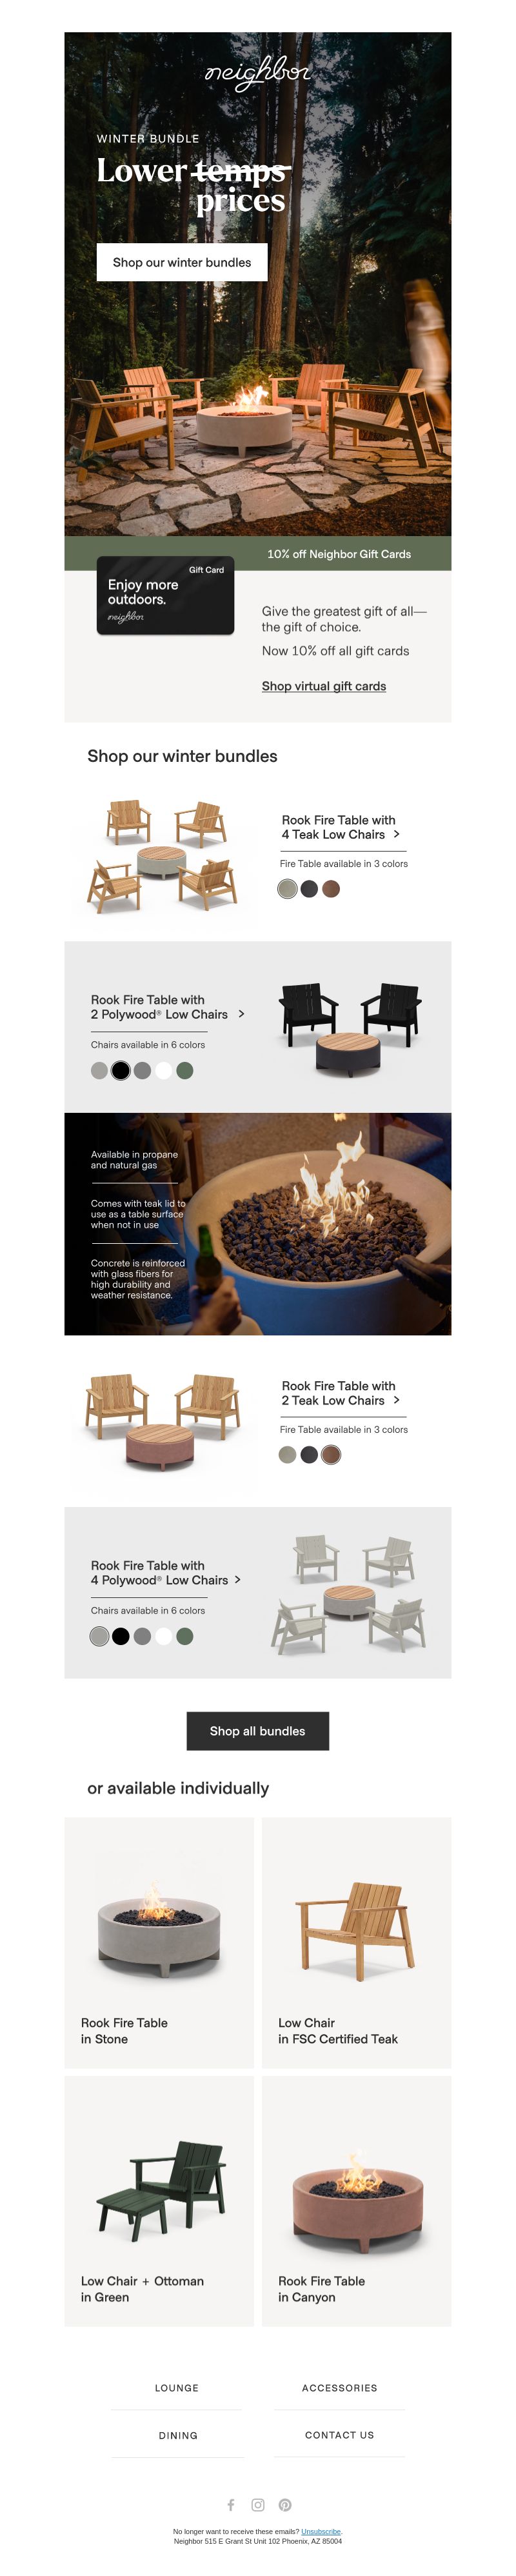Open Contact Us footer menu
The width and height of the screenshot is (516, 2576).
coord(340,2435)
